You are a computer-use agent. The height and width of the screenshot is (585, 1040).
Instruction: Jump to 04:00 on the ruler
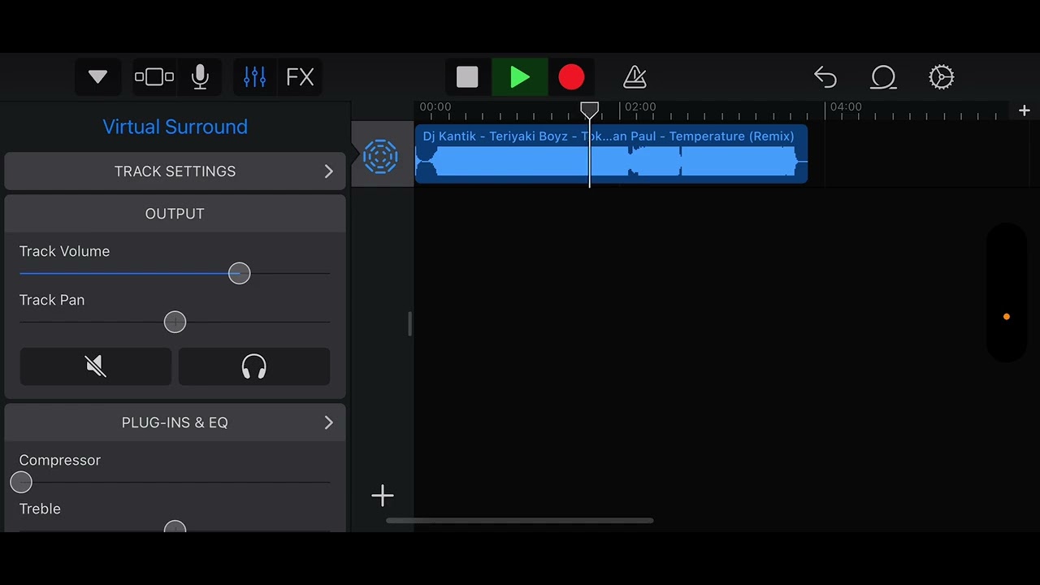click(x=846, y=107)
